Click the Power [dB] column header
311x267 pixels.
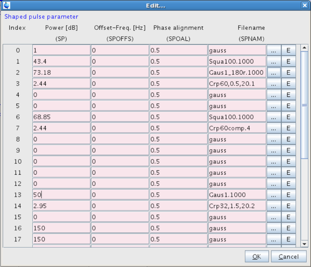[x=61, y=28]
